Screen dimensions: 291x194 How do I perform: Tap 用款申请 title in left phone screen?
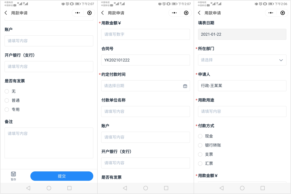point(19,13)
